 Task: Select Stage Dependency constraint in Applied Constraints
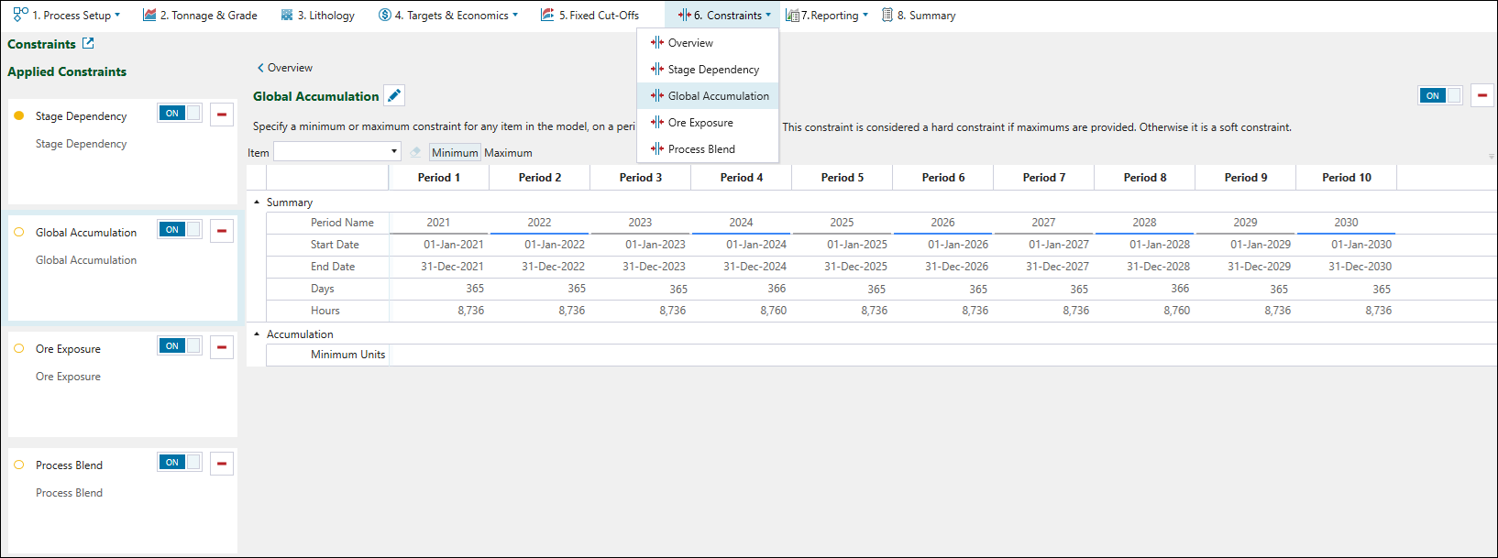pyautogui.click(x=122, y=152)
